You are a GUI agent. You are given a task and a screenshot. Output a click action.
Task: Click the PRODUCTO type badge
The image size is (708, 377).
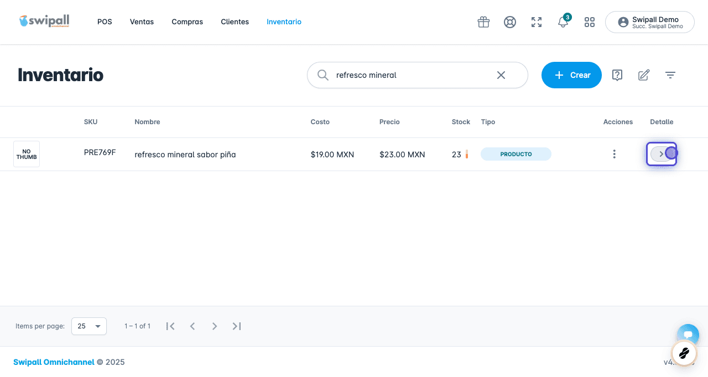click(x=516, y=154)
